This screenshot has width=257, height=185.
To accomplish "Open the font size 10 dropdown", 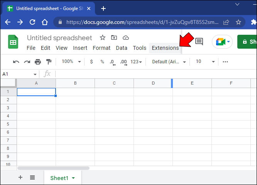I will (205, 62).
